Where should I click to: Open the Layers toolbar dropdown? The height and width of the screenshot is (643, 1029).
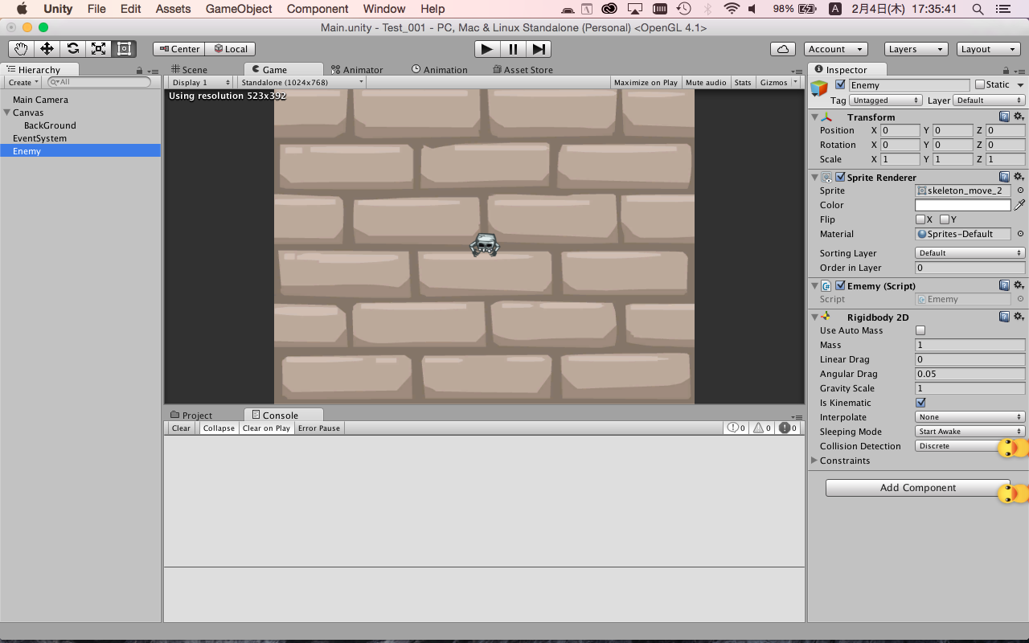pyautogui.click(x=916, y=49)
